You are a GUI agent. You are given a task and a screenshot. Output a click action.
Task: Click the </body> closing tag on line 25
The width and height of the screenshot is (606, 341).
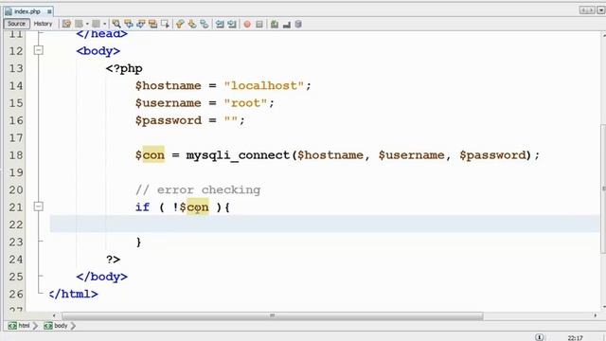(102, 277)
